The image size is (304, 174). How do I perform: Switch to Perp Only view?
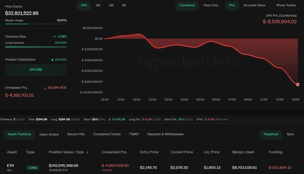pos(211,5)
